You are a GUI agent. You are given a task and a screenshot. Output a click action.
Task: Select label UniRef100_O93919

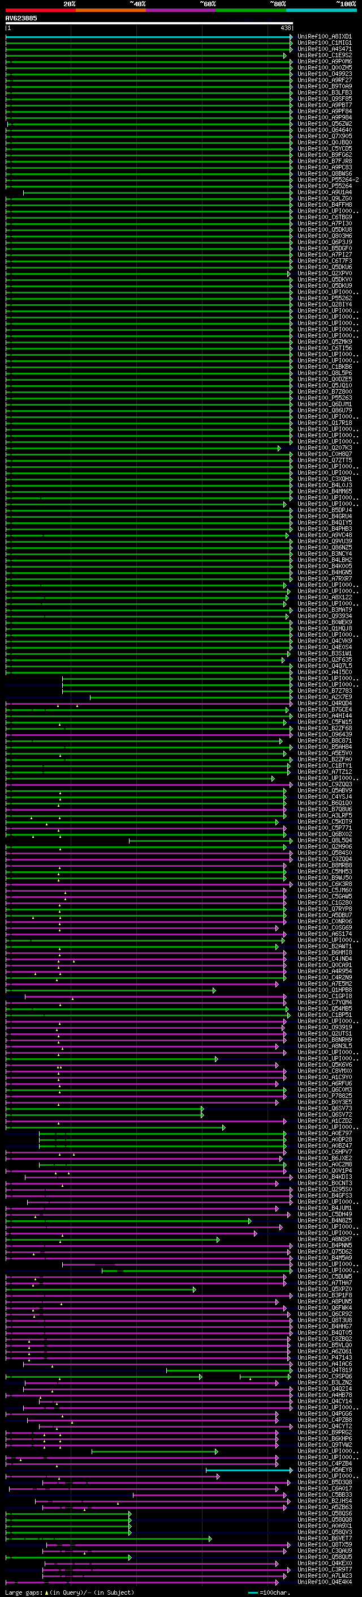point(325,1028)
